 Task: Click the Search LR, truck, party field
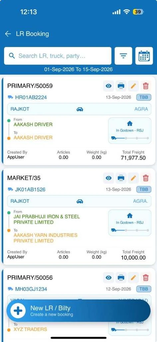click(x=58, y=56)
